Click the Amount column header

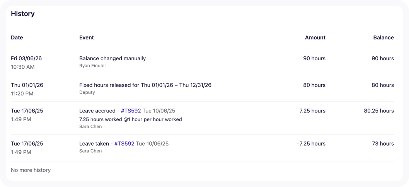click(x=315, y=38)
